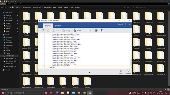Switch to details view in status bar

[165, 89]
